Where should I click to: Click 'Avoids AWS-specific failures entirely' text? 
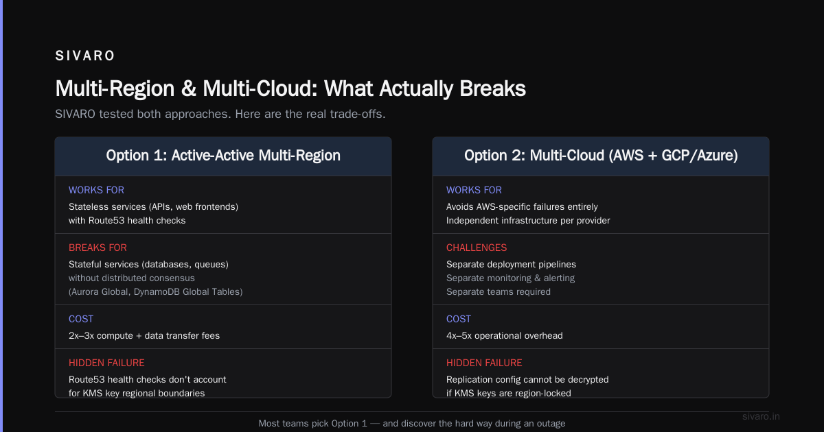(x=522, y=206)
